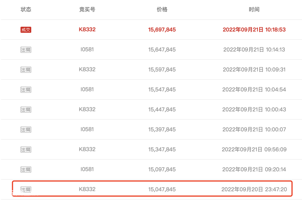Select timestamp 2022年09月21日 10:00:43
302x207 pixels.
click(254, 110)
